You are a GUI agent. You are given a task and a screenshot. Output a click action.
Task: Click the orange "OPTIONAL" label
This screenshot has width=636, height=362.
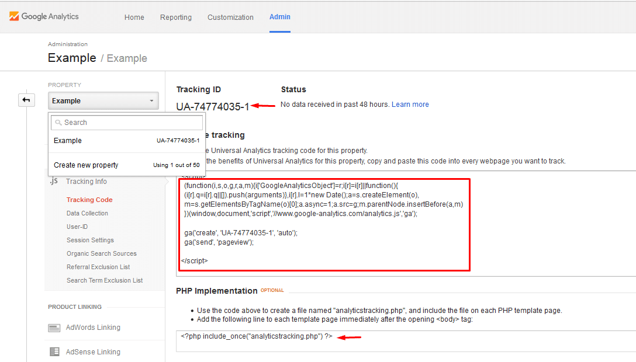(272, 290)
